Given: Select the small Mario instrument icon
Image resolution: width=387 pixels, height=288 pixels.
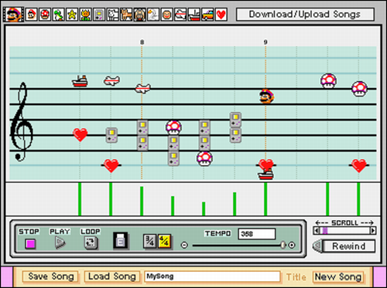Looking at the screenshot, I should [31, 14].
